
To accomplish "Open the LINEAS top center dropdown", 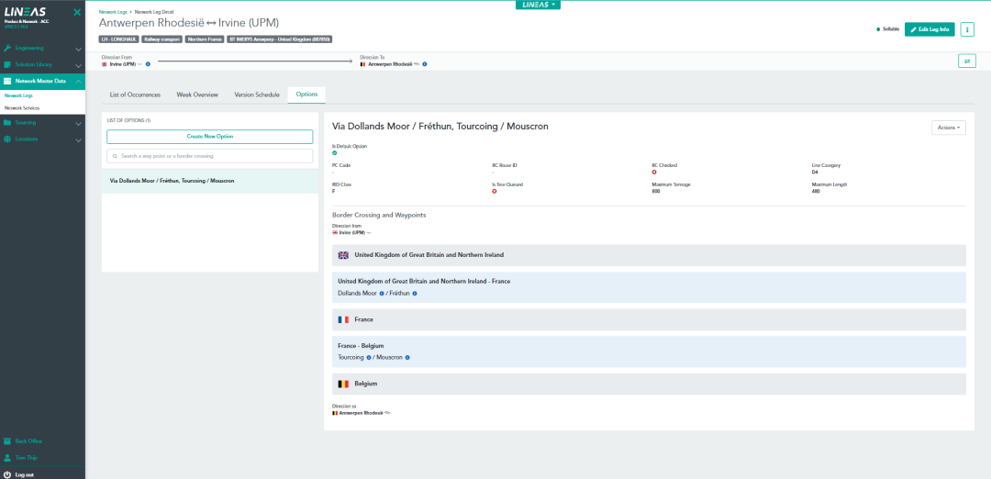I will 538,5.
